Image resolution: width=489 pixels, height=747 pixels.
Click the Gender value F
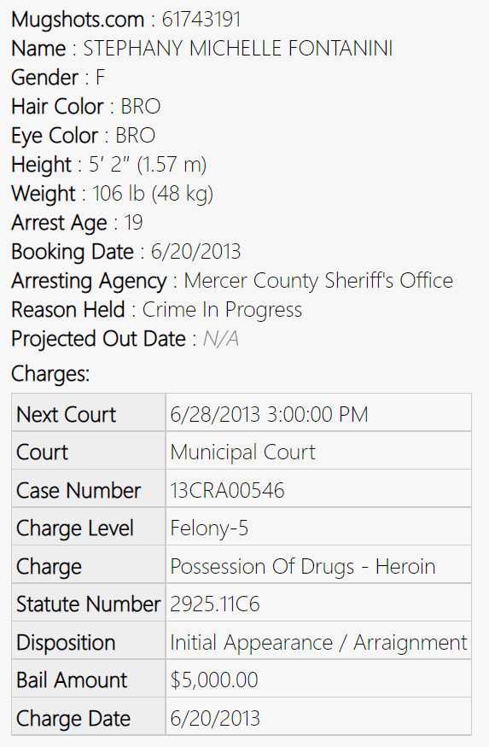click(100, 78)
